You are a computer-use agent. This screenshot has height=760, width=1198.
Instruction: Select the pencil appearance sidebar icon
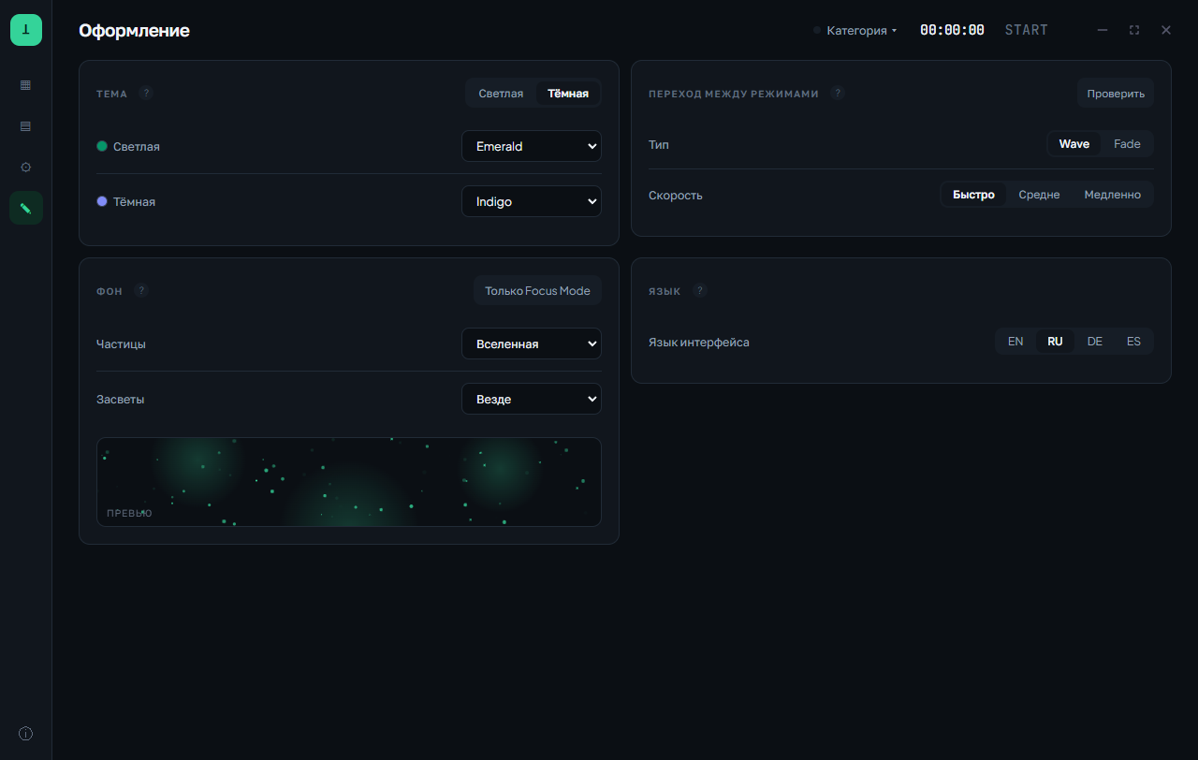pos(25,208)
